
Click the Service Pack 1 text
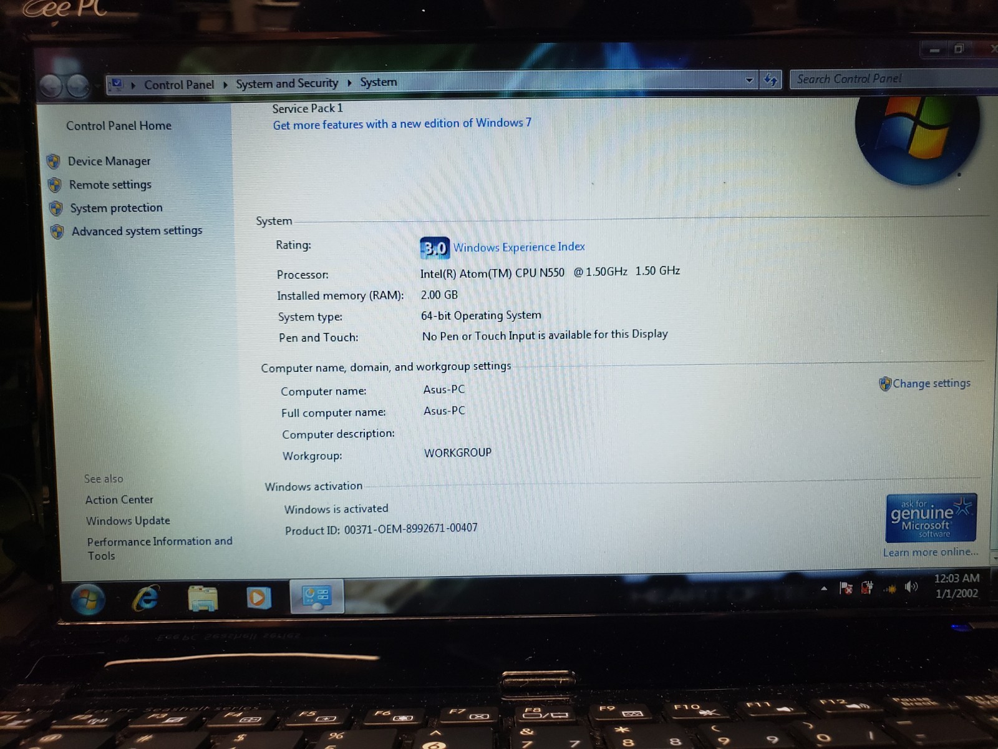[308, 108]
